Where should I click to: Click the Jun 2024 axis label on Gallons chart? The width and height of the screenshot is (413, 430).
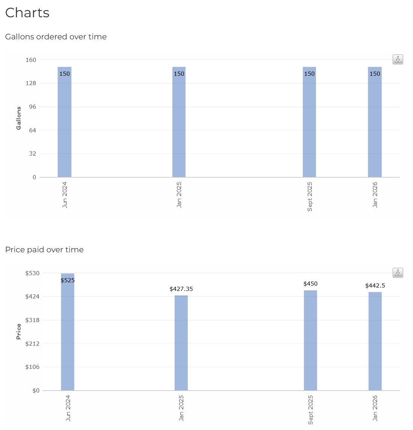pos(64,195)
